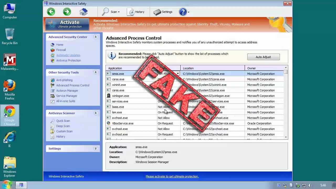The width and height of the screenshot is (336, 189).
Task: Select the services.exe process row
Action: 195,101
